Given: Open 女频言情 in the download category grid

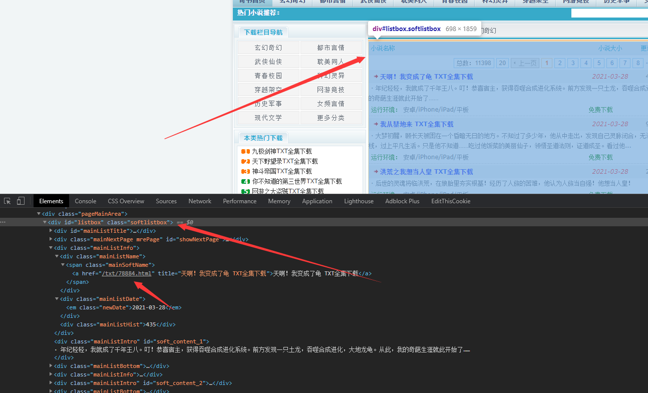Looking at the screenshot, I should click(x=331, y=104).
